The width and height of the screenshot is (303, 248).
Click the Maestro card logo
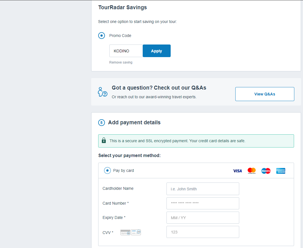(266, 171)
